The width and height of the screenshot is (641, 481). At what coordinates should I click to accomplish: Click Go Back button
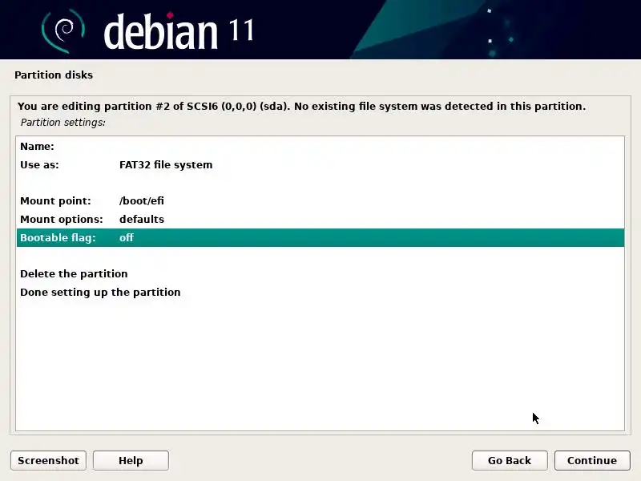tap(510, 460)
